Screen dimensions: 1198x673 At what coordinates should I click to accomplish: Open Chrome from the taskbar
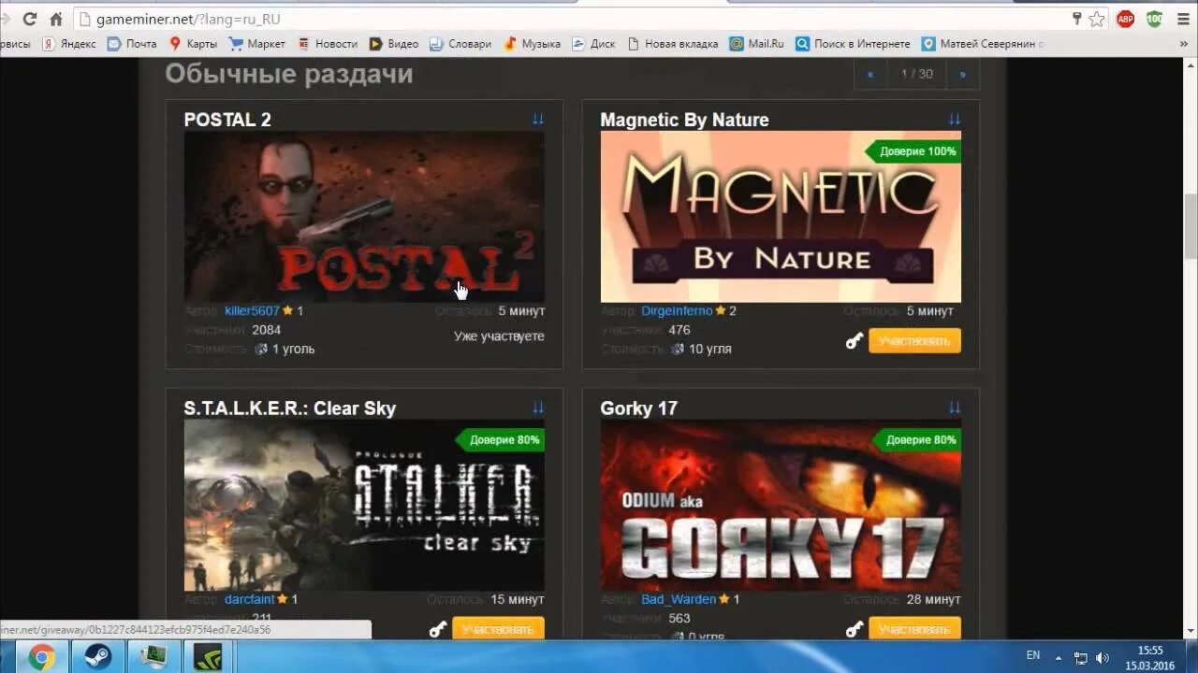pos(41,657)
